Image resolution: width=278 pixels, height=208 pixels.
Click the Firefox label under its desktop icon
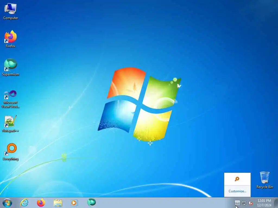pyautogui.click(x=11, y=46)
